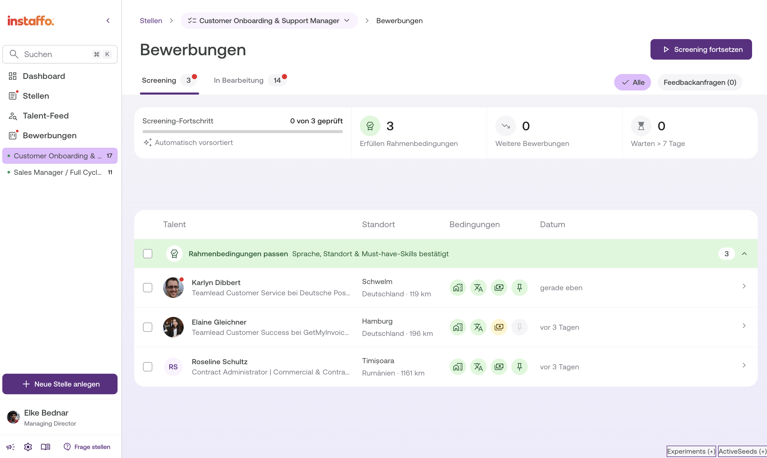
Task: Click the Stellen breadcrumb link
Action: pos(151,21)
